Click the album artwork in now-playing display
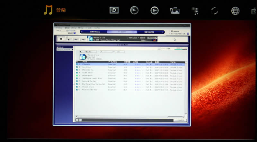 point(90,39)
